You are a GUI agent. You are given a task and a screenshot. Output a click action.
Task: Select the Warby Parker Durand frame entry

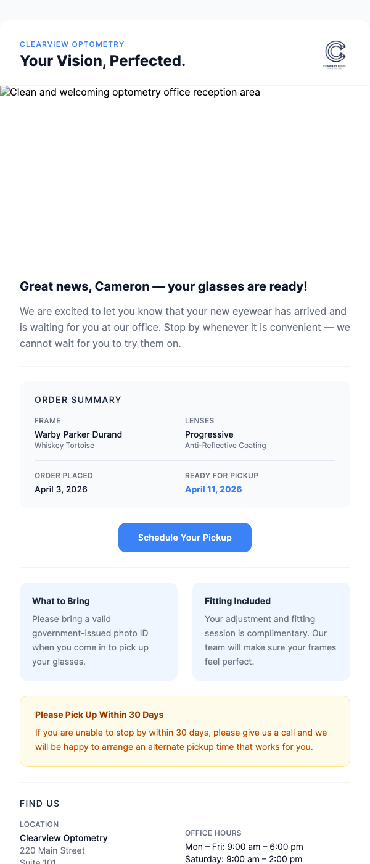pyautogui.click(x=78, y=434)
